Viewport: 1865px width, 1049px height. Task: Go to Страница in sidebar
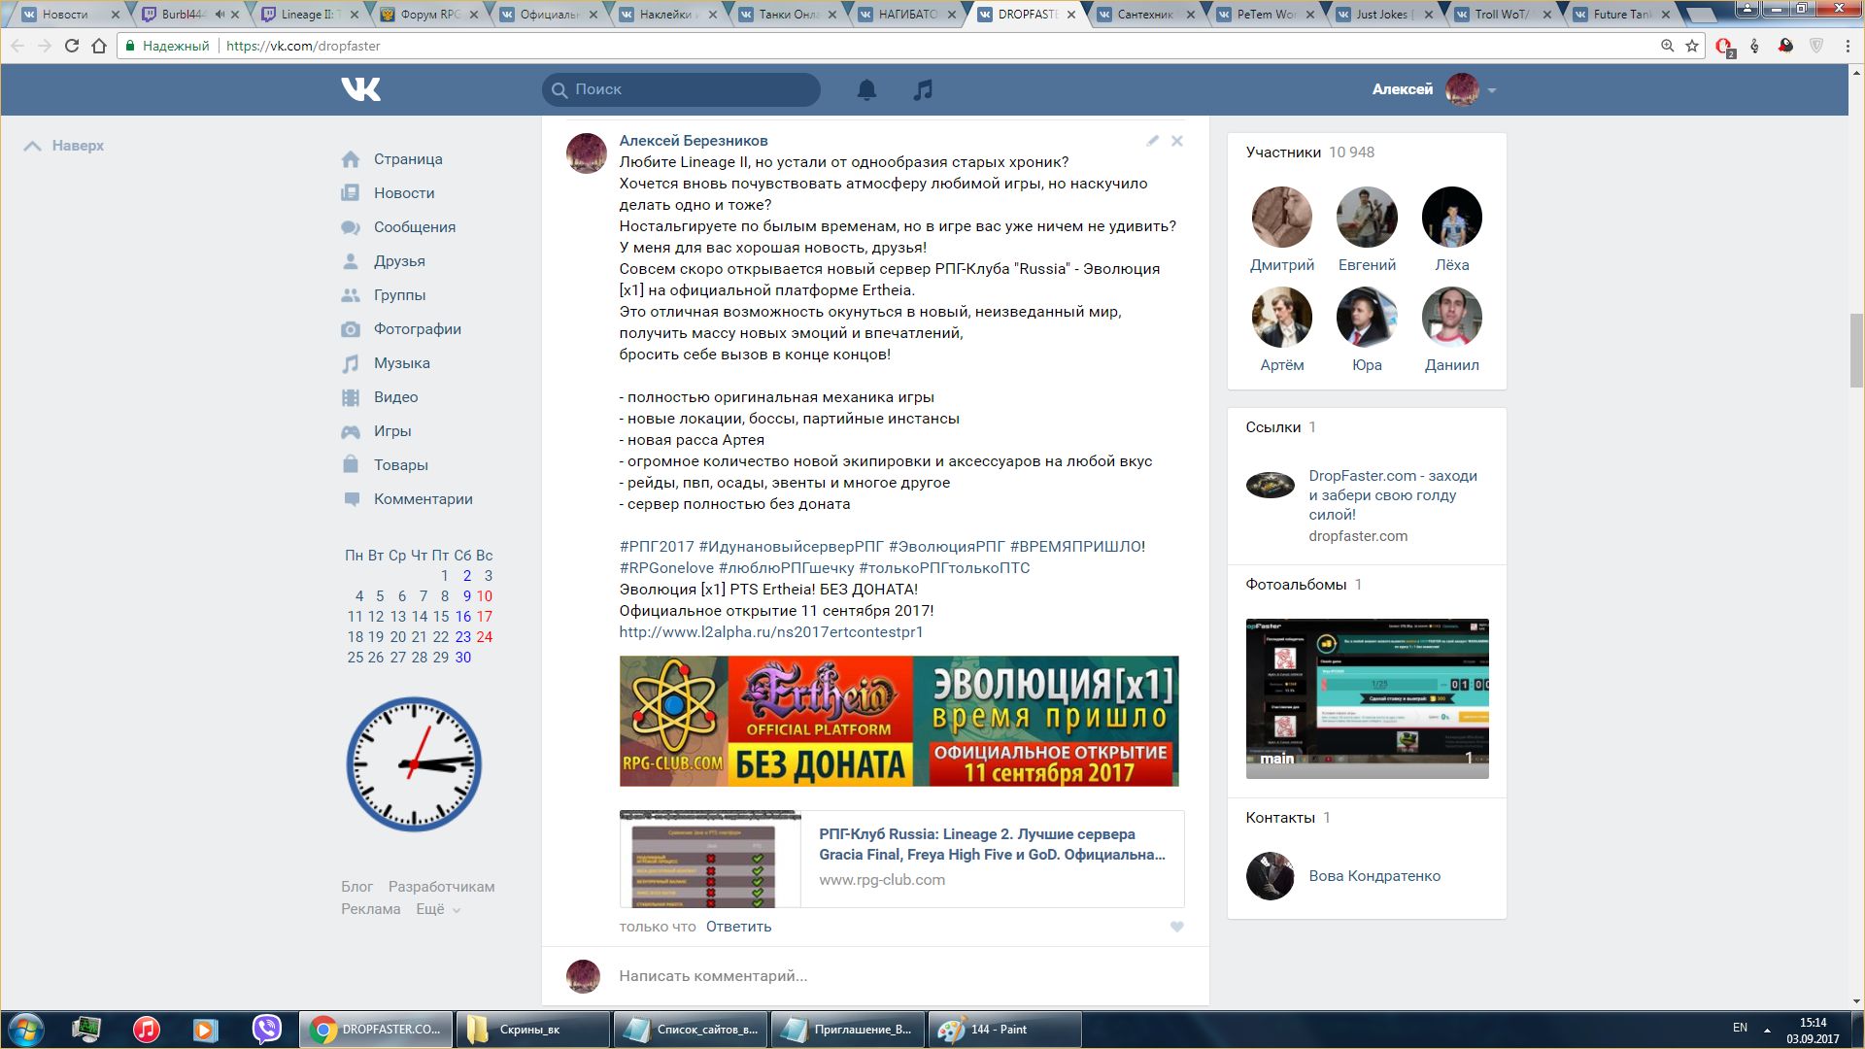408,159
